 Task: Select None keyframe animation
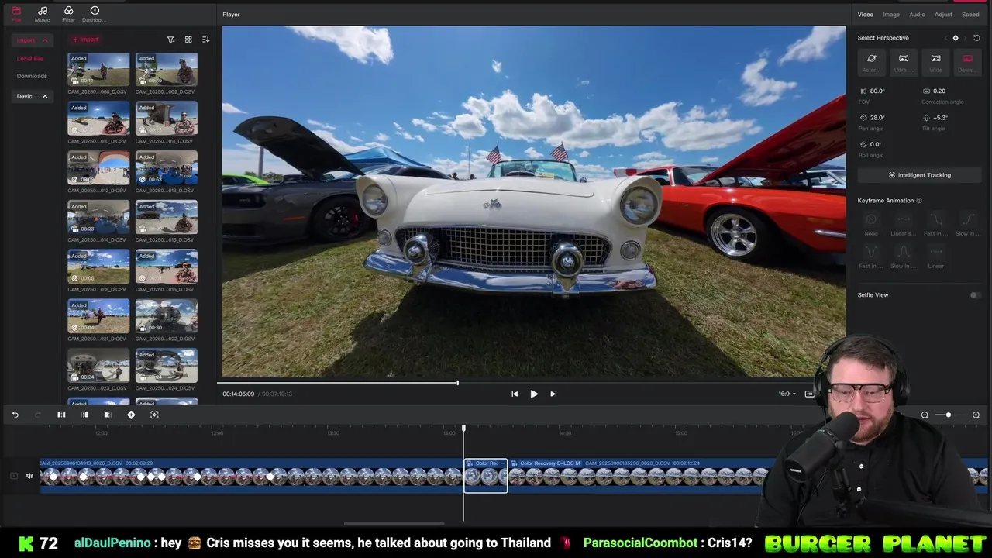tap(871, 223)
